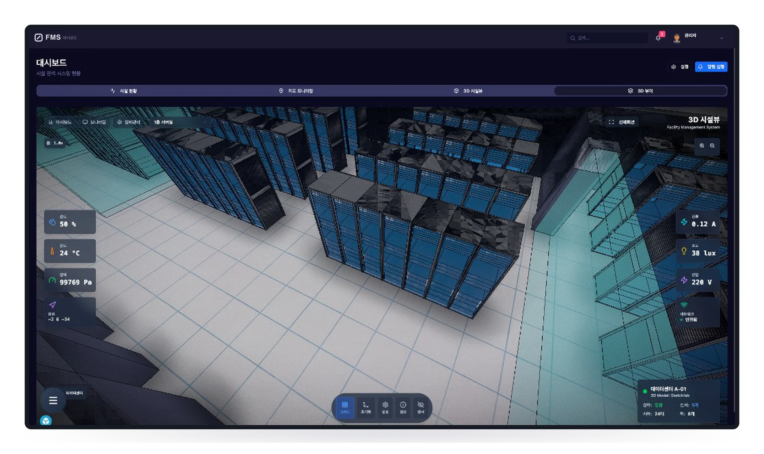Switch to 3D 시설뷰 tab
The height and width of the screenshot is (454, 764).
tap(468, 91)
